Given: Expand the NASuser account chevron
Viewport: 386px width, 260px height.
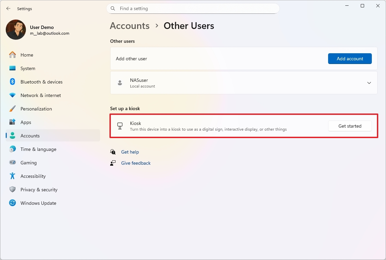Looking at the screenshot, I should tap(369, 83).
